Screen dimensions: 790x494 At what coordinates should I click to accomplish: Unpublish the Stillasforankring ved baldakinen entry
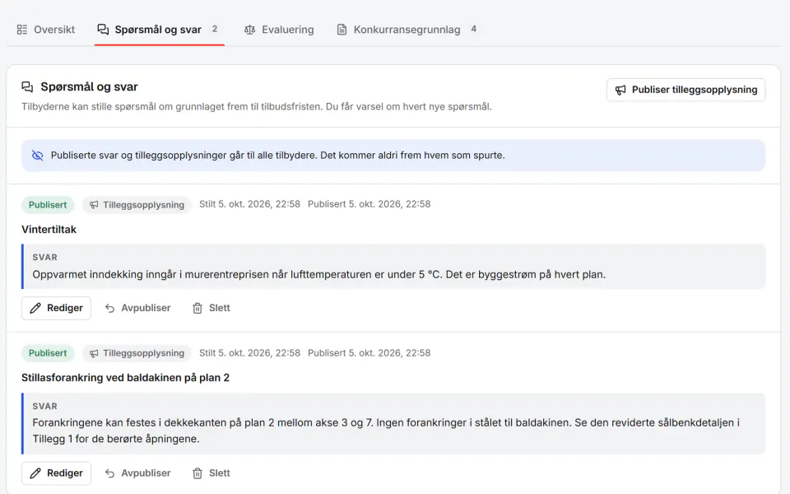pyautogui.click(x=137, y=473)
